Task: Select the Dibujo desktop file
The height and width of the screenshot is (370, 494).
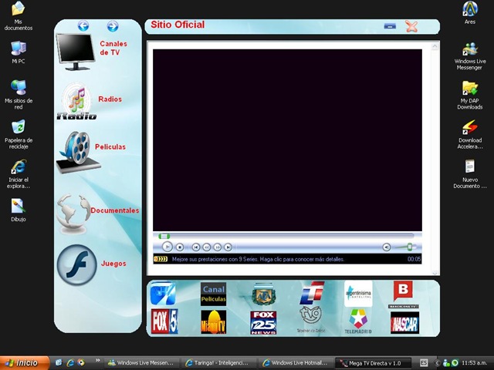Action: coord(19,210)
